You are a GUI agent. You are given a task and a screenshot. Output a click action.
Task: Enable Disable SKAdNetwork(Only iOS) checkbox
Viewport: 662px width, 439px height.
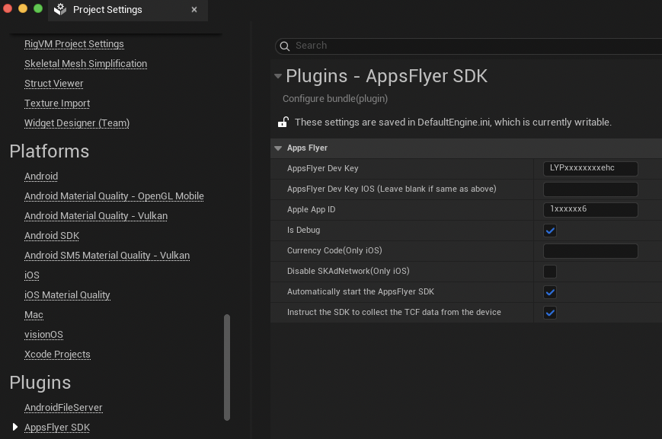[550, 272]
